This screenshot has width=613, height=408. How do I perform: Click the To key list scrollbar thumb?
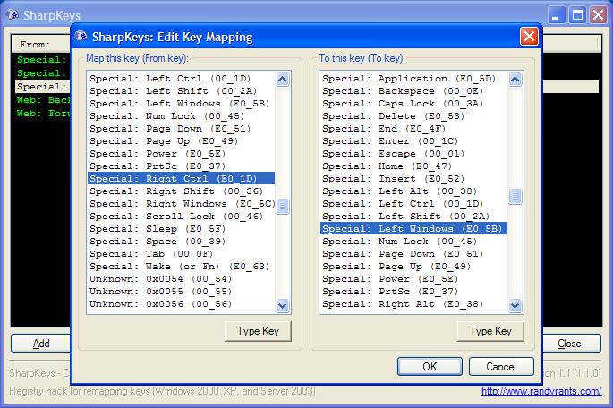click(515, 197)
